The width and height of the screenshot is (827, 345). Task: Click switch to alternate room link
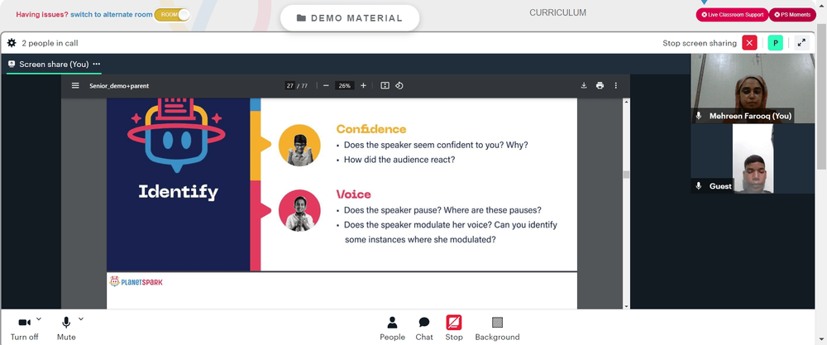tap(112, 15)
